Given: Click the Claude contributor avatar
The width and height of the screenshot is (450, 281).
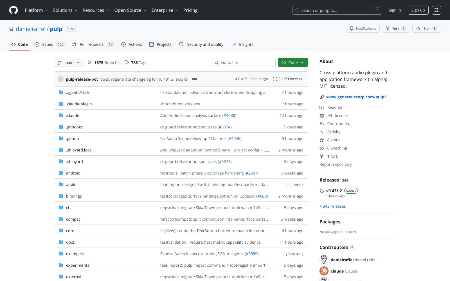Looking at the screenshot, I should click(324, 271).
